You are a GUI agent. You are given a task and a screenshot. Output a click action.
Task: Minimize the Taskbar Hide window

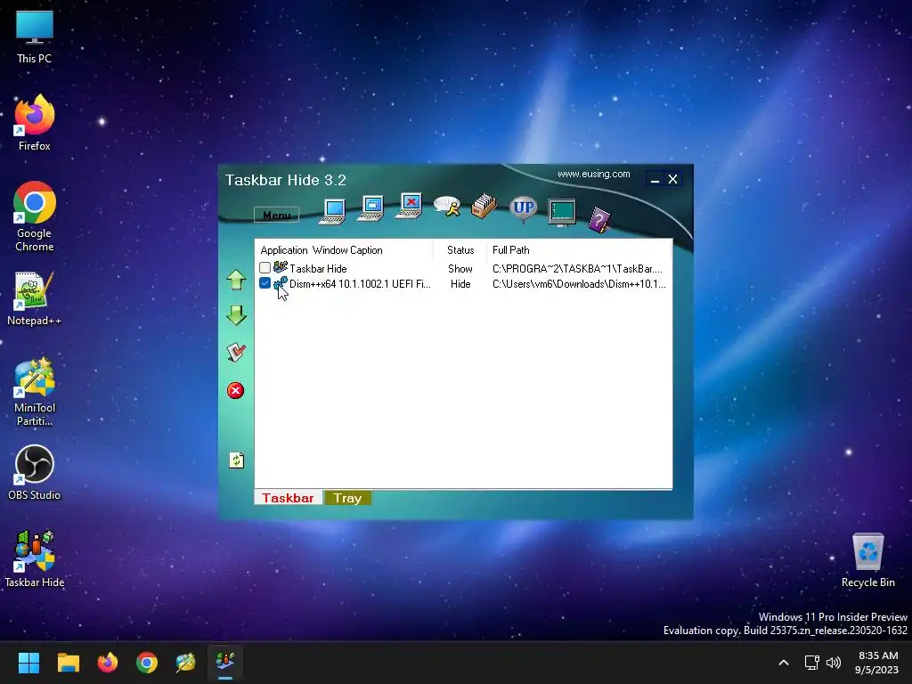[655, 179]
